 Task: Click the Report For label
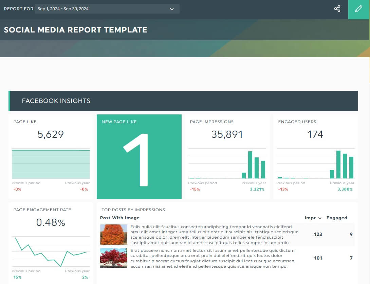tap(18, 9)
